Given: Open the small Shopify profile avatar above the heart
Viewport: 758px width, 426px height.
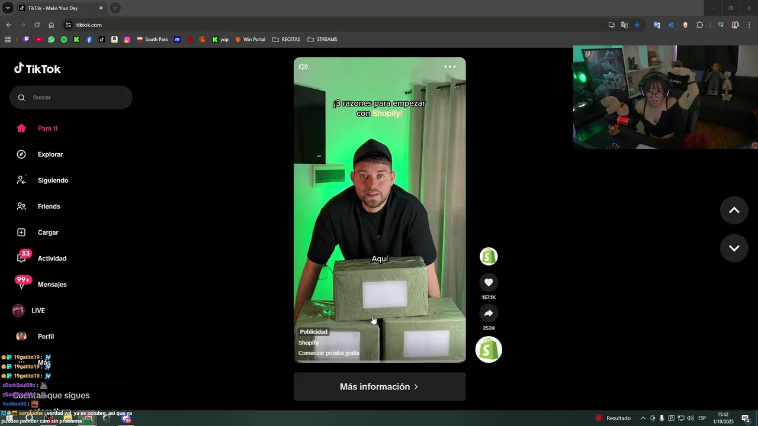Looking at the screenshot, I should 489,256.
